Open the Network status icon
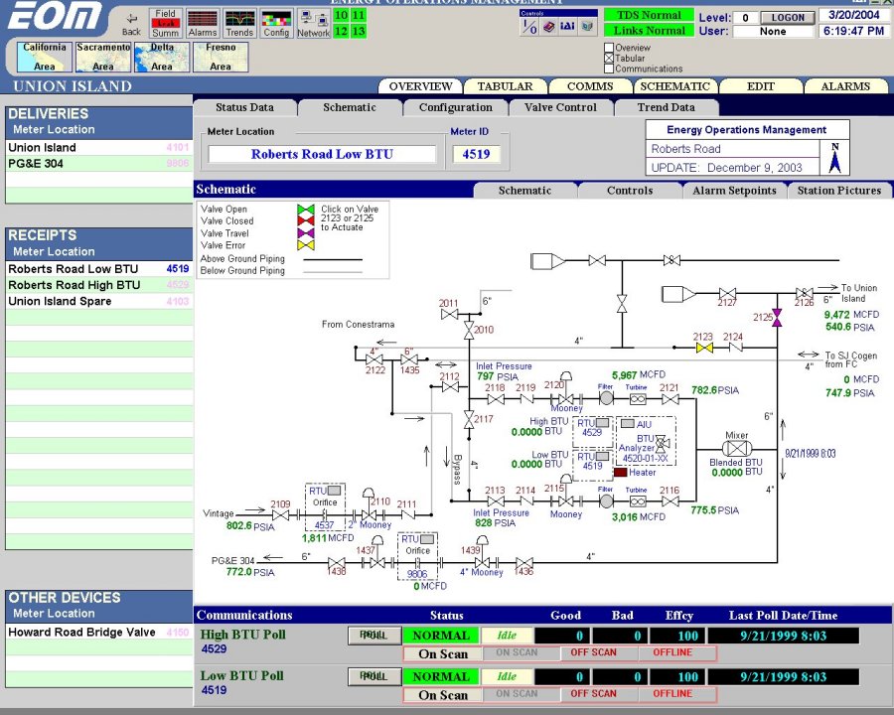 [312, 22]
